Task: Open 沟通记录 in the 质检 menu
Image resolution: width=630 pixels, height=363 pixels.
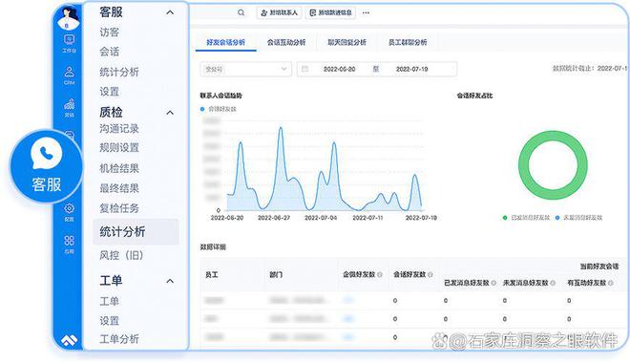Action: pos(119,129)
